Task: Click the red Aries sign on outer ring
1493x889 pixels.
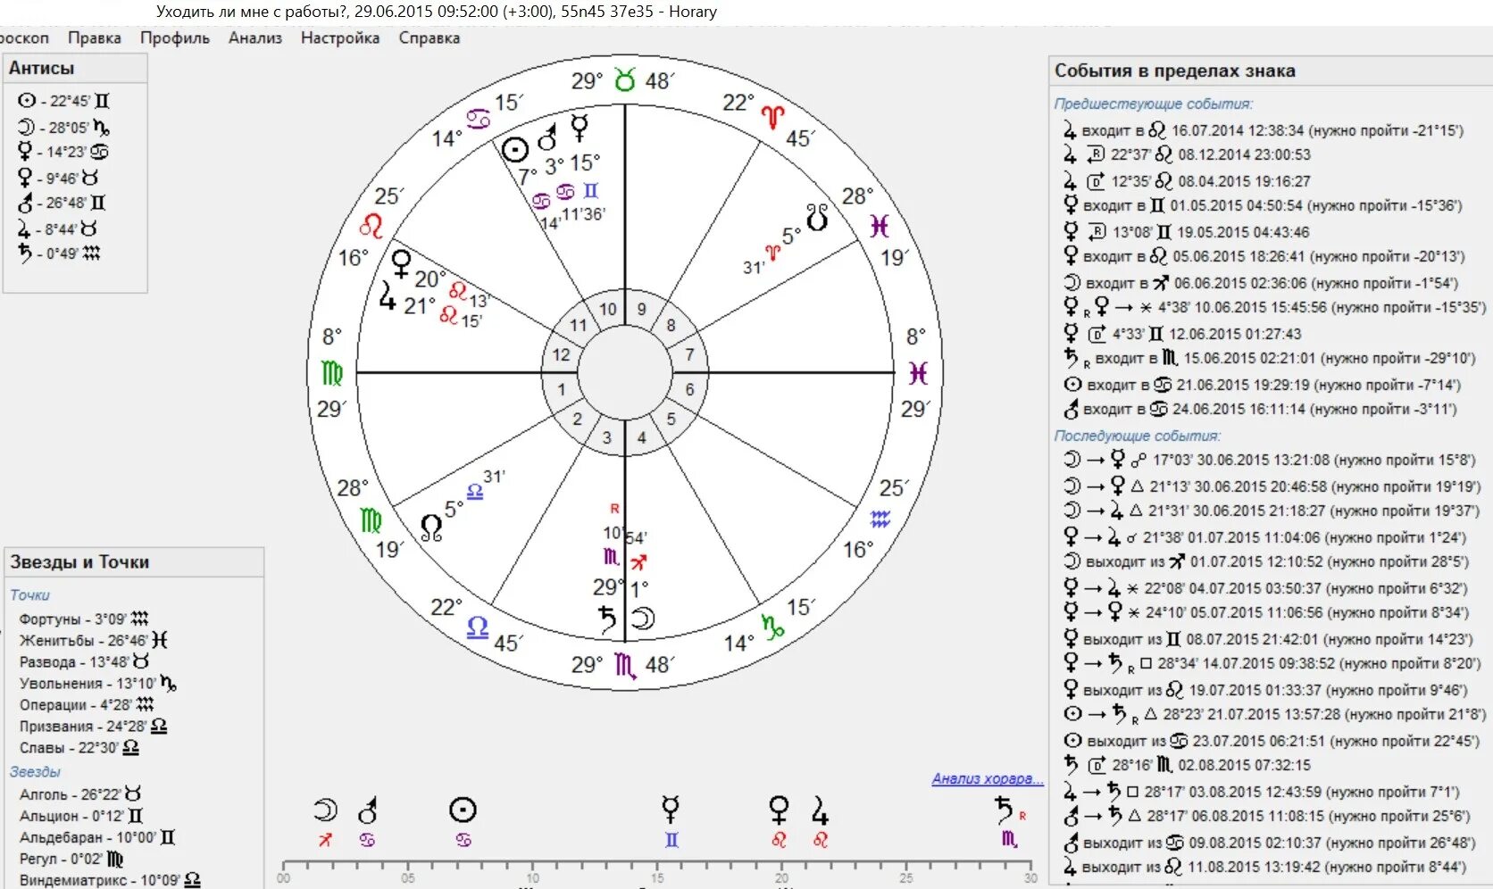Action: (772, 117)
